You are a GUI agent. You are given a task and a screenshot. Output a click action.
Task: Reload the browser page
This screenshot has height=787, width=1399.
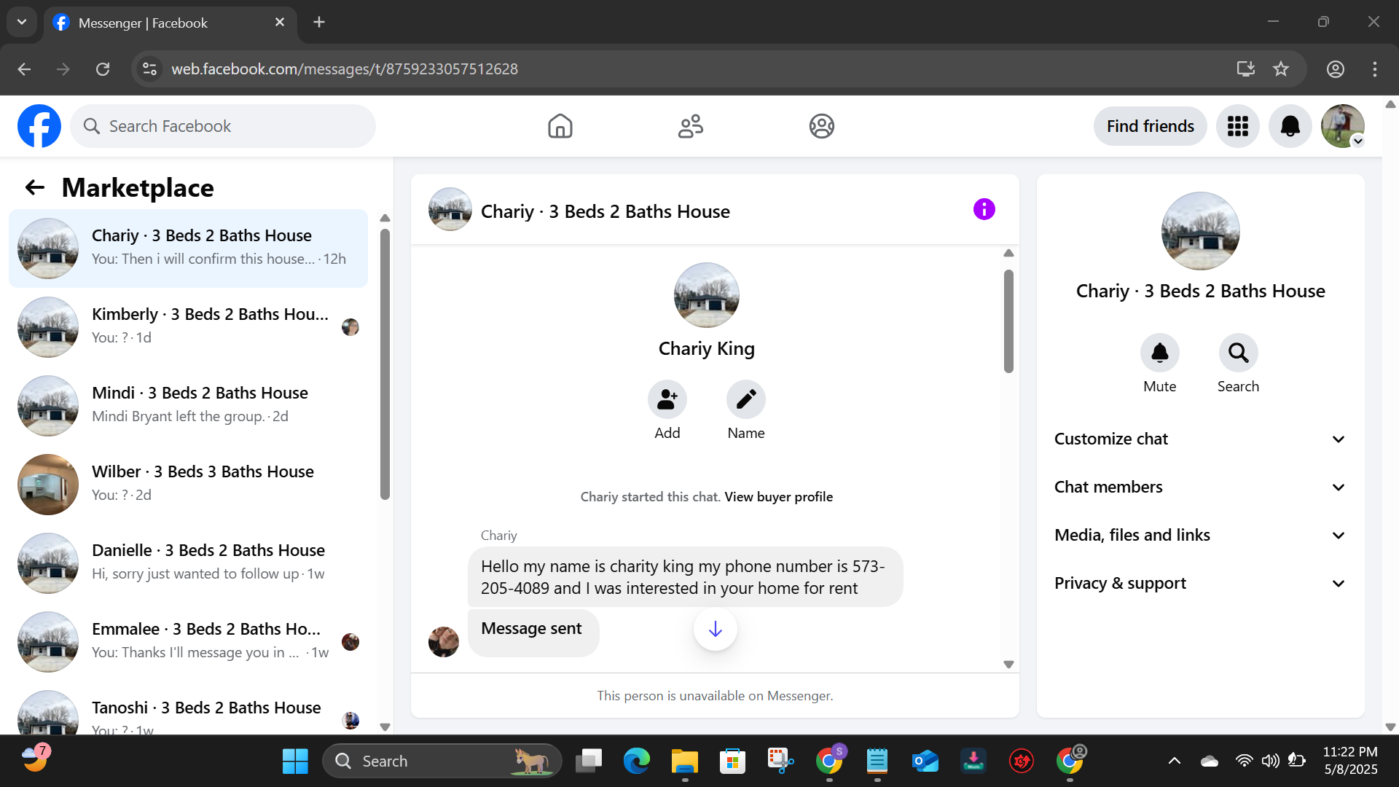point(103,69)
